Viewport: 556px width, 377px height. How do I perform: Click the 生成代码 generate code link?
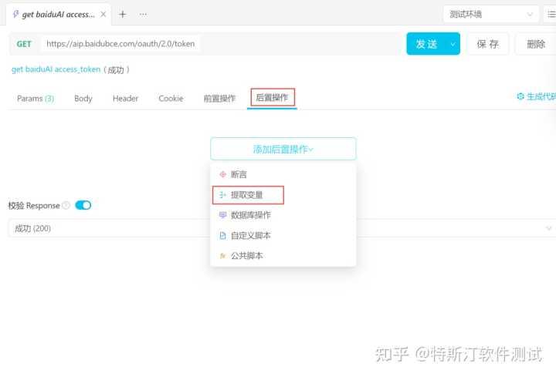click(541, 96)
